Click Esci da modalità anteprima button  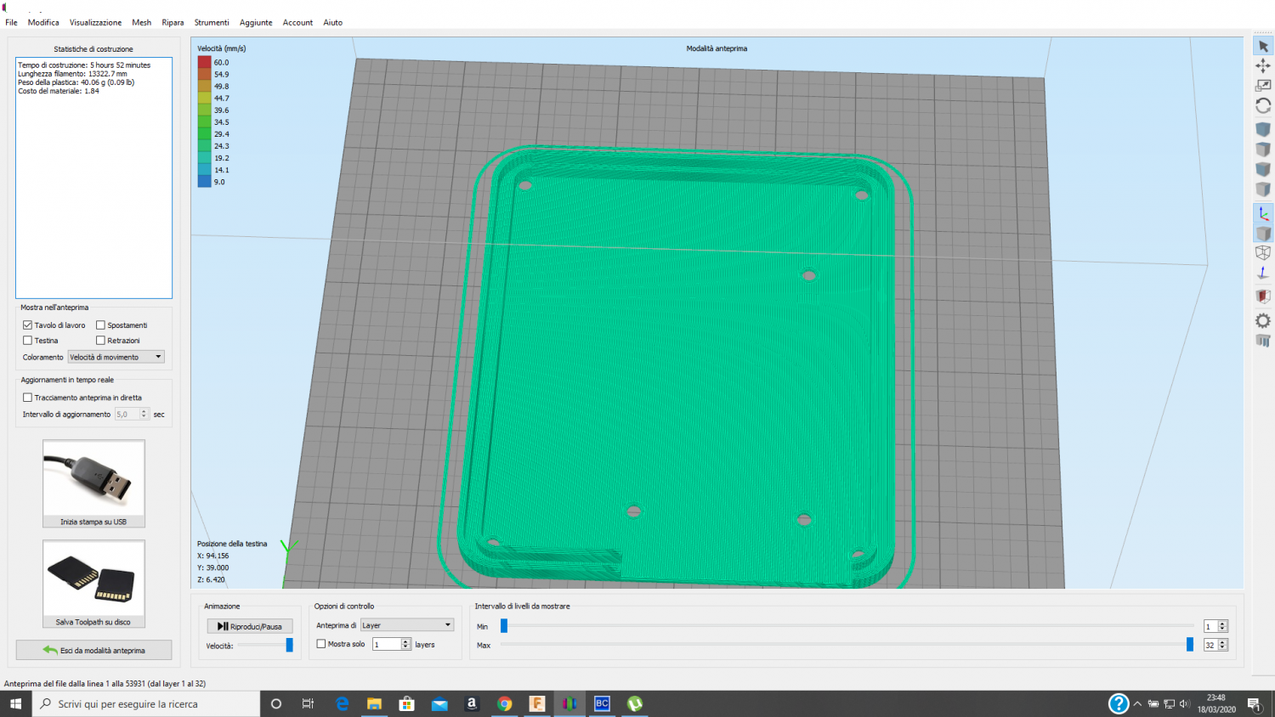coord(93,651)
